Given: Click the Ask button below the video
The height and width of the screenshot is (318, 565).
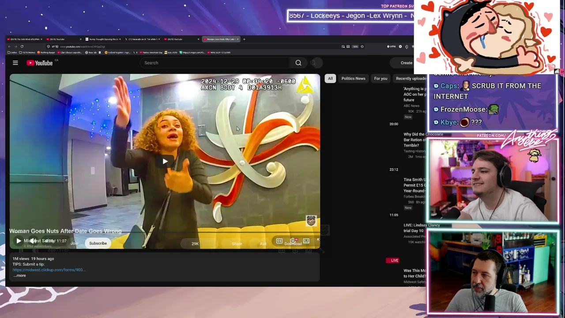Looking at the screenshot, I should (x=263, y=244).
